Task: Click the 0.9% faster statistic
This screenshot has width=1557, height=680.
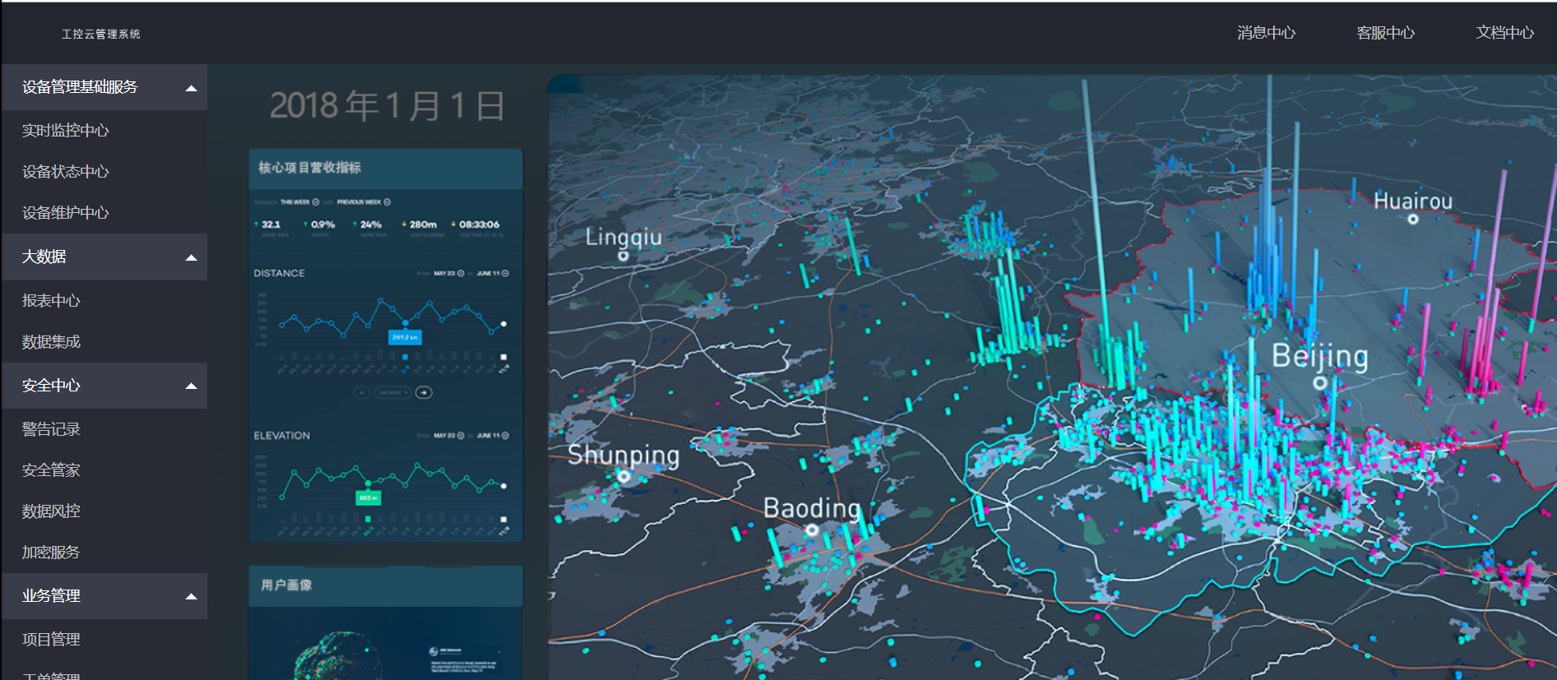Action: coord(320,228)
